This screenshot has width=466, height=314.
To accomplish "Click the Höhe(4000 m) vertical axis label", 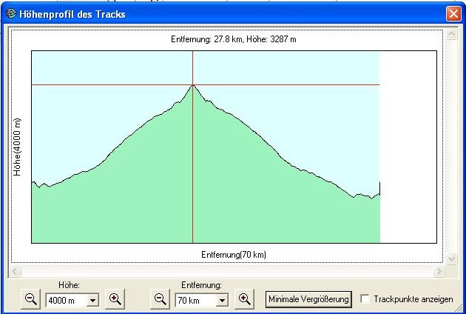I will pyautogui.click(x=16, y=146).
